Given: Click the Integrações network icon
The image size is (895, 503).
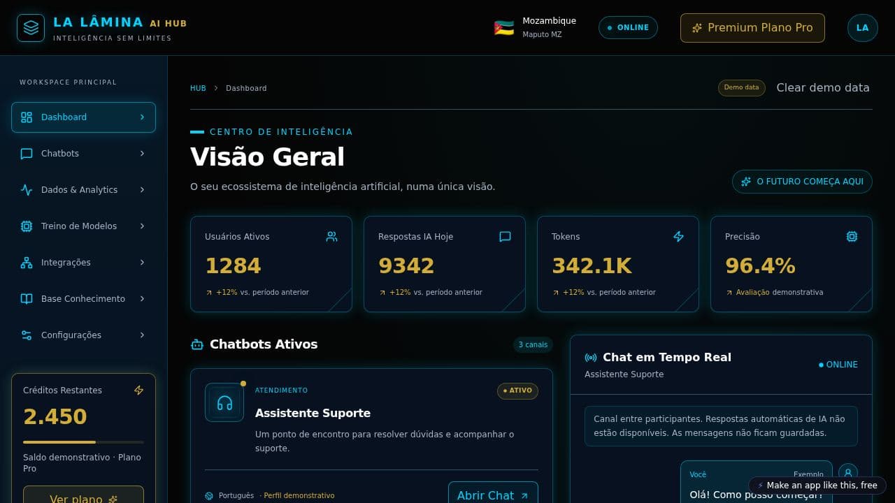Looking at the screenshot, I should [x=27, y=263].
